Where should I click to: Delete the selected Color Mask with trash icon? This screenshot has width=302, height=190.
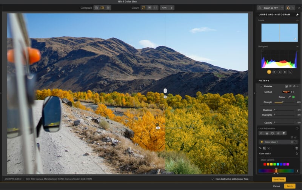click(x=297, y=148)
